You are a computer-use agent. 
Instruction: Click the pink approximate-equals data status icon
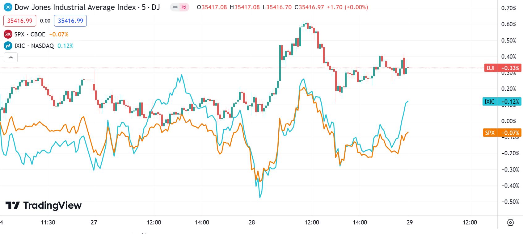[x=184, y=7]
